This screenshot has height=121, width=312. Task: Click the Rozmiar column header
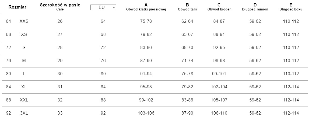coord(17,7)
